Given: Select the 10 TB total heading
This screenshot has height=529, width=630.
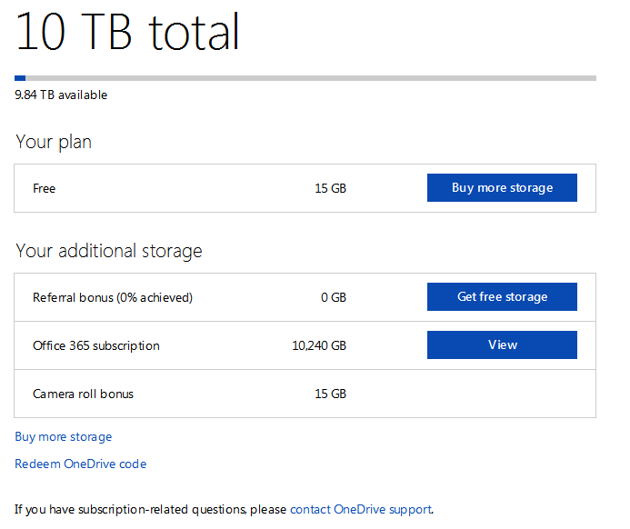Looking at the screenshot, I should tap(127, 33).
